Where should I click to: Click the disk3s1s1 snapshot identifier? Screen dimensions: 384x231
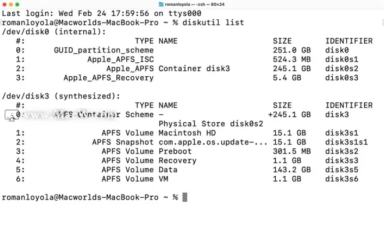tap(346, 142)
